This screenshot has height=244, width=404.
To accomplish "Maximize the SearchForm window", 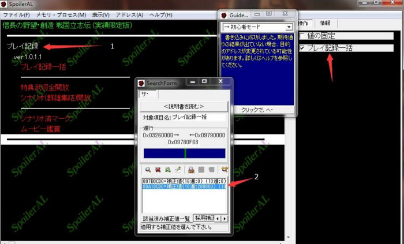I will pyautogui.click(x=204, y=81).
